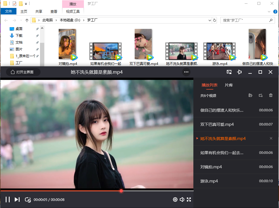Click the properties checkmark icon in title bar
The width and height of the screenshot is (279, 208).
point(14,4)
